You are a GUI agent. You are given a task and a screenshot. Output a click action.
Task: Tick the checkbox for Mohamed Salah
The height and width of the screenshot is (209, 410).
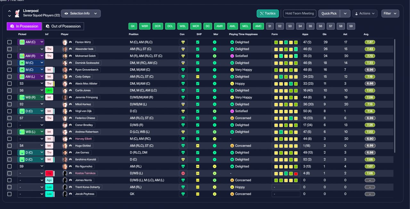10,56
